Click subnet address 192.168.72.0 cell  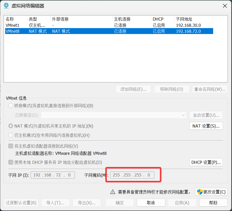(188, 31)
